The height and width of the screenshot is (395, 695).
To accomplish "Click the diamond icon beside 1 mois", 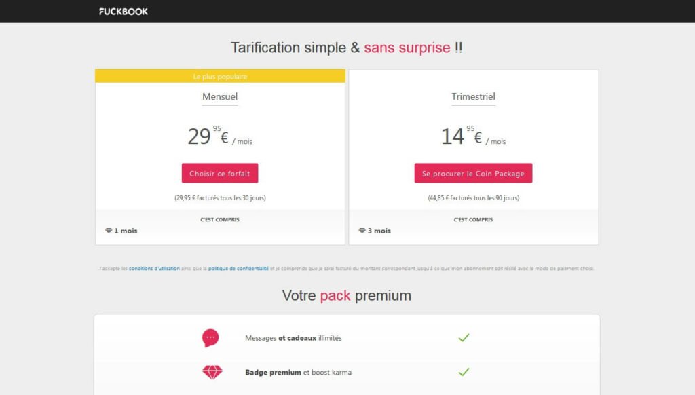I will (109, 231).
